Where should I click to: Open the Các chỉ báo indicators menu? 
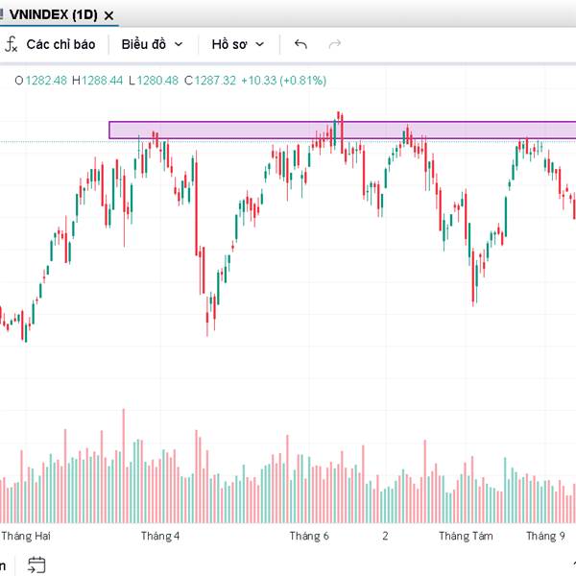[60, 44]
